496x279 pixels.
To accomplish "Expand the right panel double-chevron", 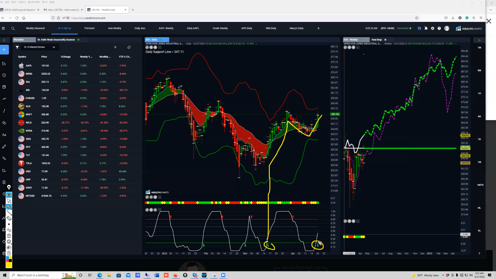I will click(479, 40).
